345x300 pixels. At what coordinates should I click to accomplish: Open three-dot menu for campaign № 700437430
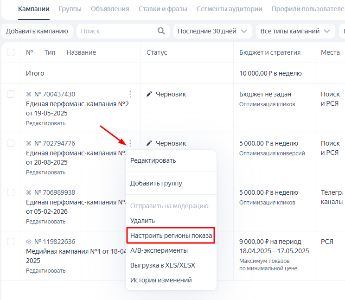pyautogui.click(x=130, y=94)
